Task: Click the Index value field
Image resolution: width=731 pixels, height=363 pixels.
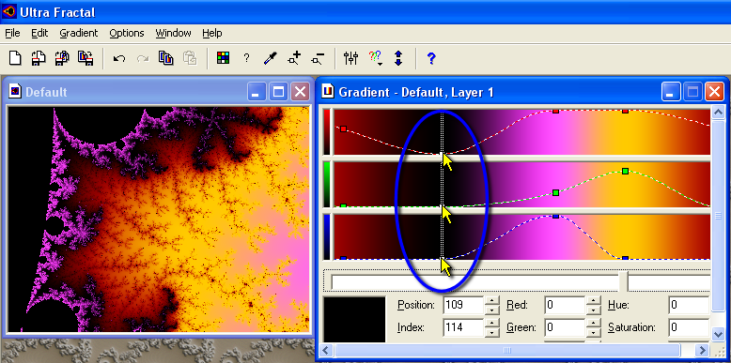Action: tap(463, 327)
